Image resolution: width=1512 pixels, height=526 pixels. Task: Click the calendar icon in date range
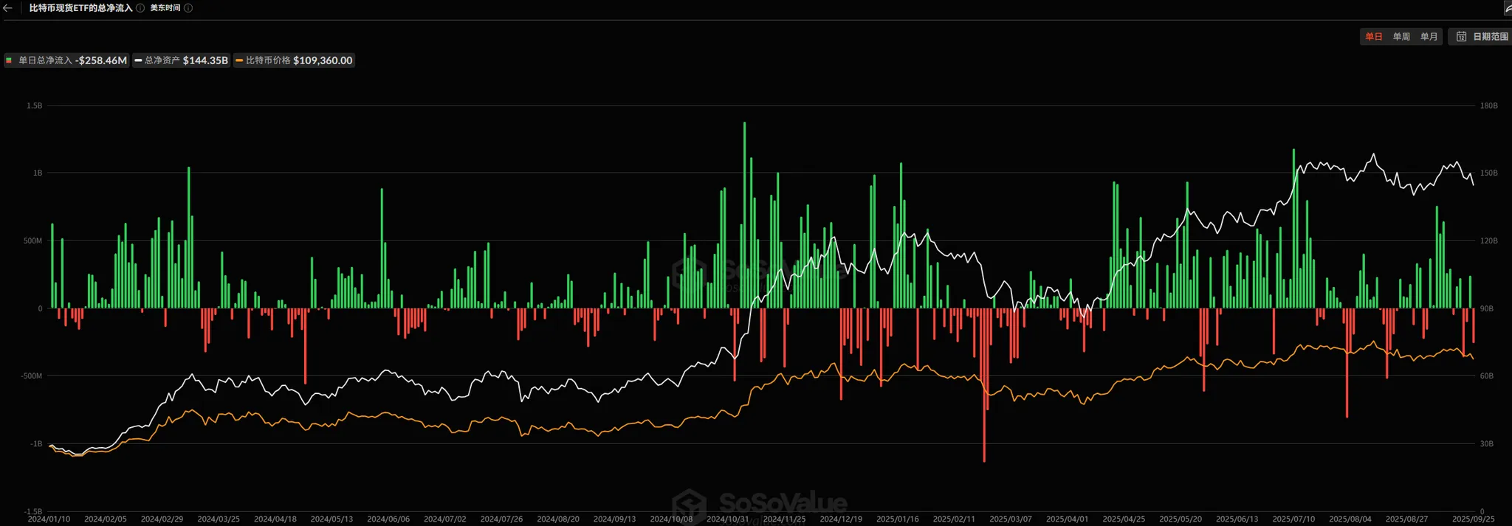click(x=1461, y=37)
